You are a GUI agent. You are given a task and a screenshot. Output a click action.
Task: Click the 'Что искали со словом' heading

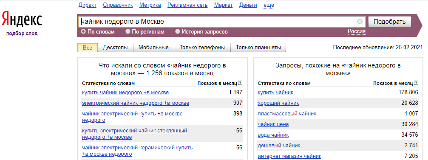[x=162, y=69]
